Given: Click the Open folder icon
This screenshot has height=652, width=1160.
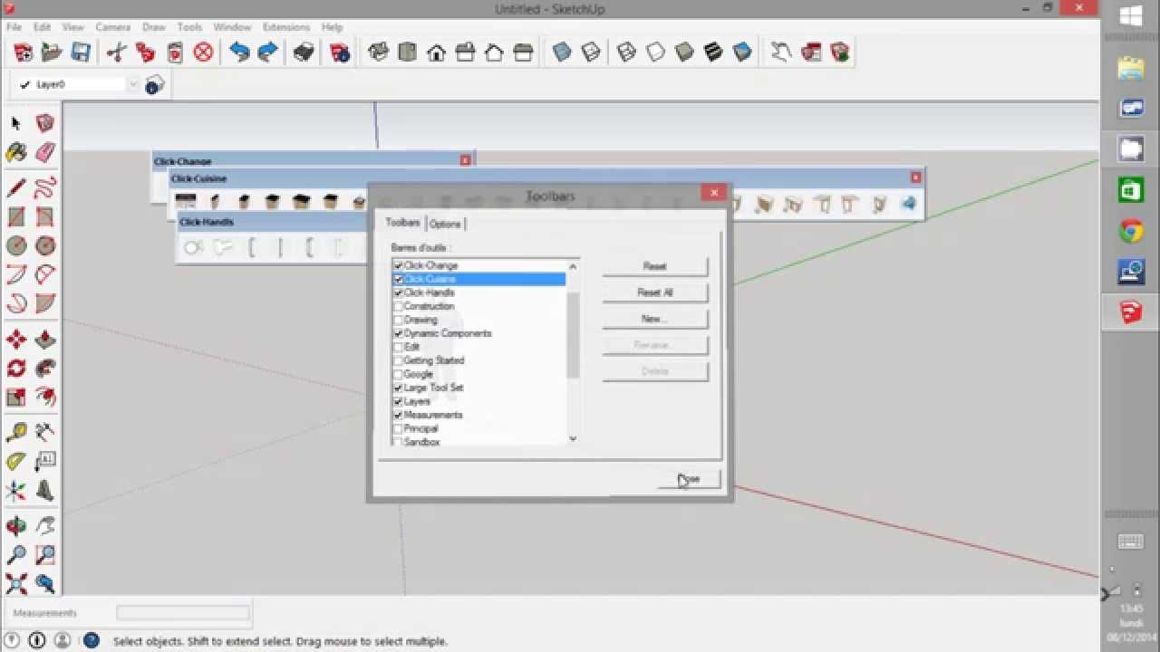Looking at the screenshot, I should (52, 53).
